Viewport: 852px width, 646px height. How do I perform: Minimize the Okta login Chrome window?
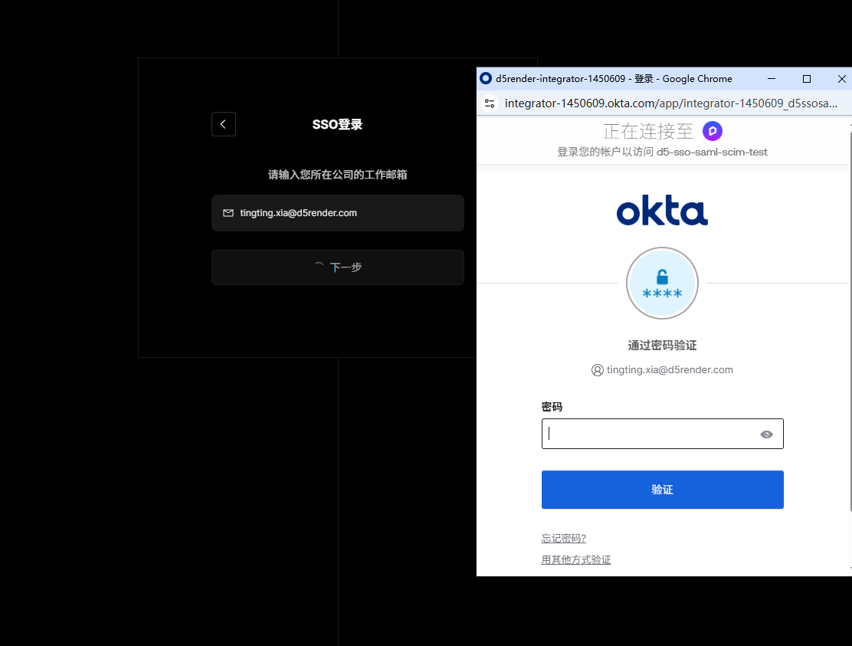pos(772,79)
